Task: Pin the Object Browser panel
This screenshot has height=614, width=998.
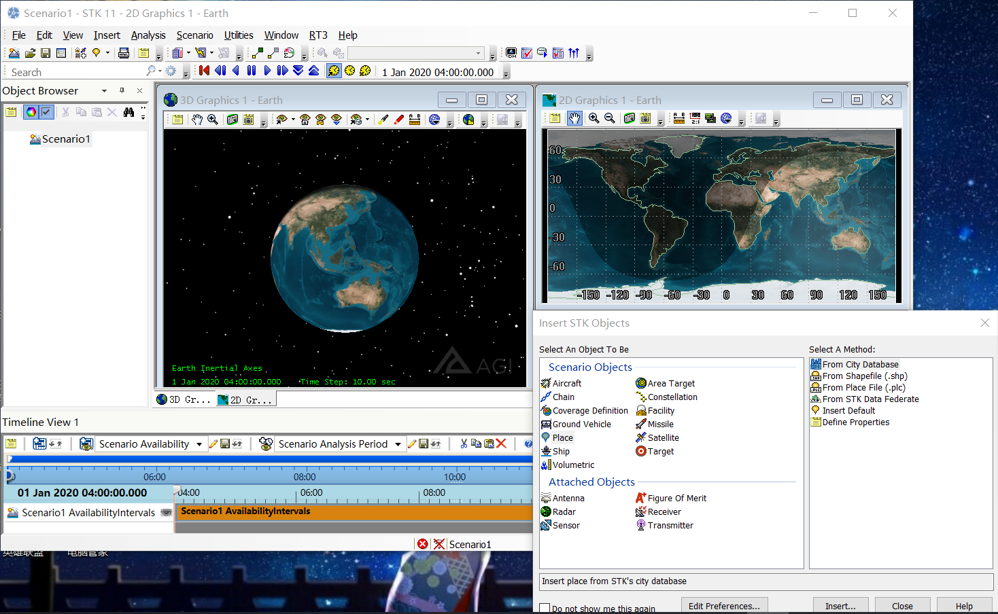Action: pyautogui.click(x=122, y=90)
